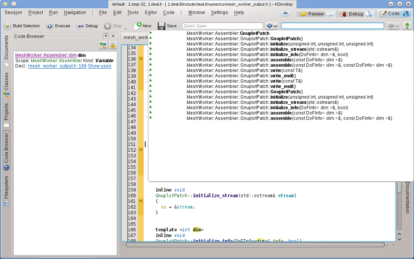This screenshot has height=259, width=414.
Task: Click the green lightbulb icon
Action: pos(407,26)
